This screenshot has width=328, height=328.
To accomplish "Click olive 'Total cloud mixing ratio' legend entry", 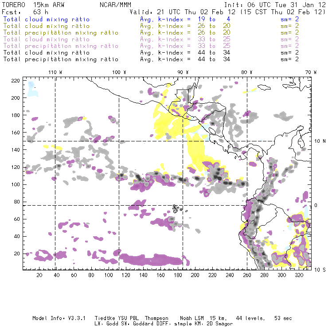I will [47, 26].
